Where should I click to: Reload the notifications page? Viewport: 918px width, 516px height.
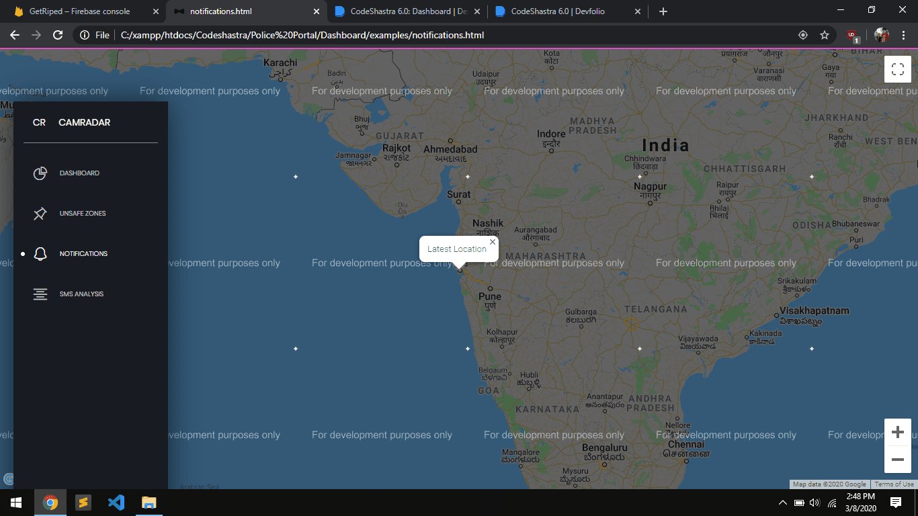click(58, 35)
